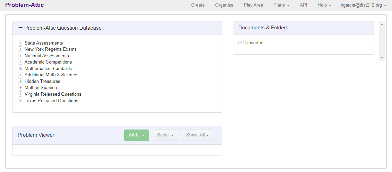The height and width of the screenshot is (172, 392).
Task: Go to the Organize page
Action: [224, 5]
